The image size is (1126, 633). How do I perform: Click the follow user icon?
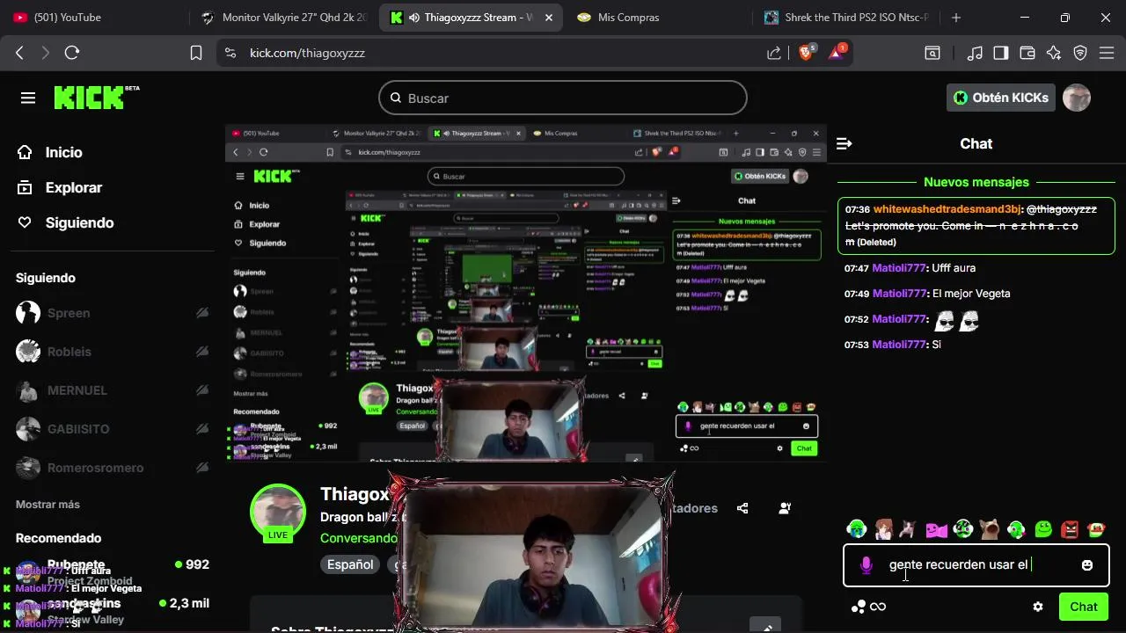pyautogui.click(x=785, y=508)
